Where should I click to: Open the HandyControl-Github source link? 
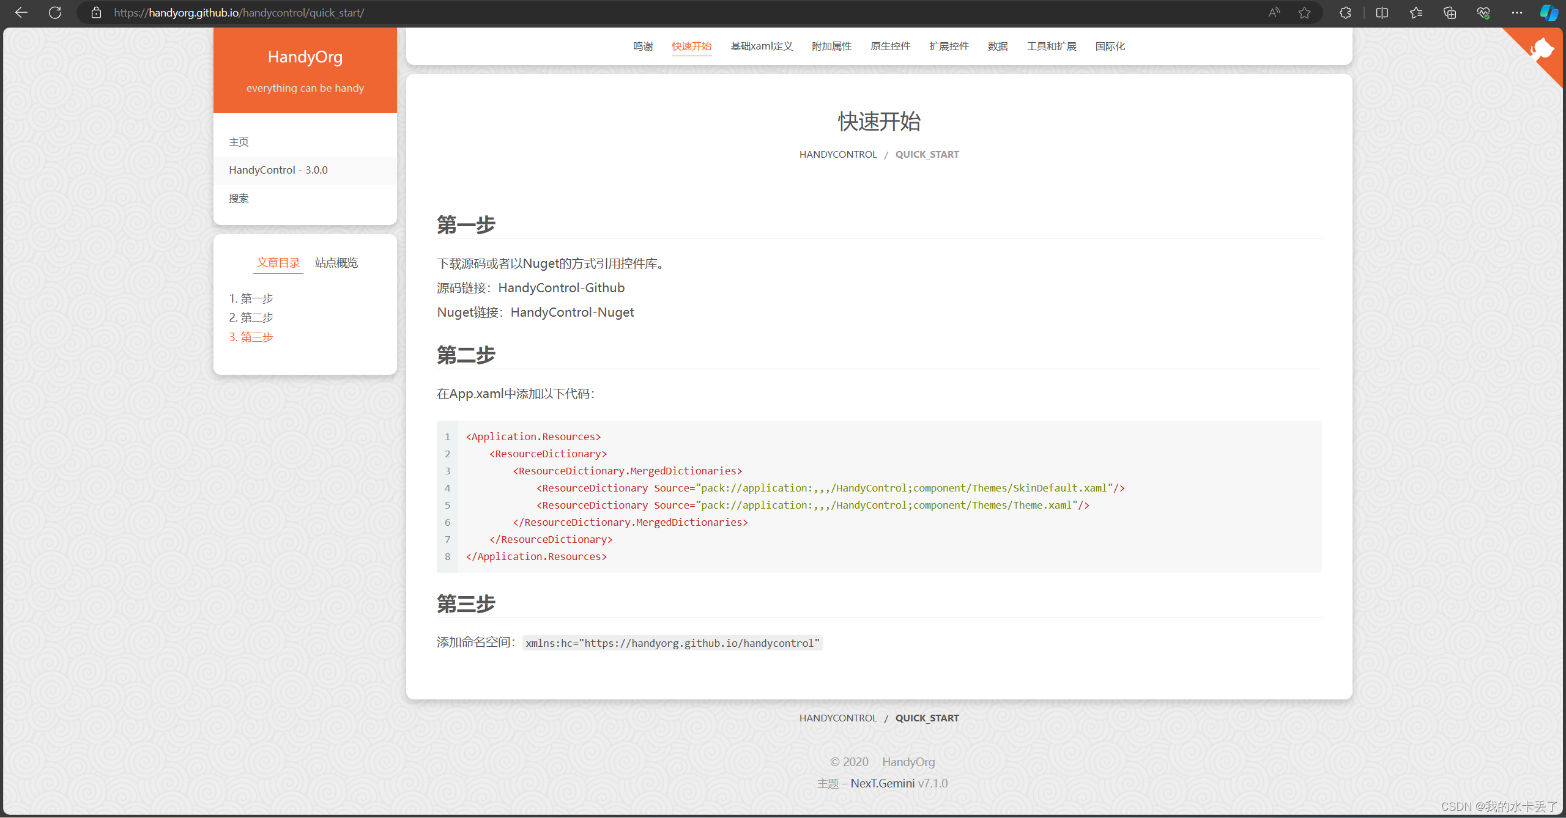(x=561, y=288)
